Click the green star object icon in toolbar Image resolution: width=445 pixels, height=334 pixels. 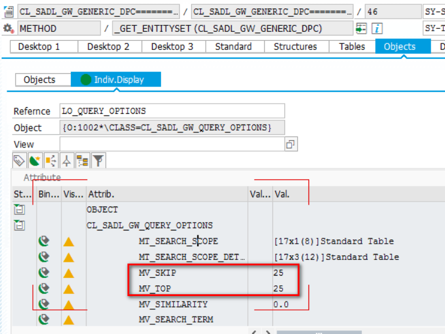tap(35, 161)
